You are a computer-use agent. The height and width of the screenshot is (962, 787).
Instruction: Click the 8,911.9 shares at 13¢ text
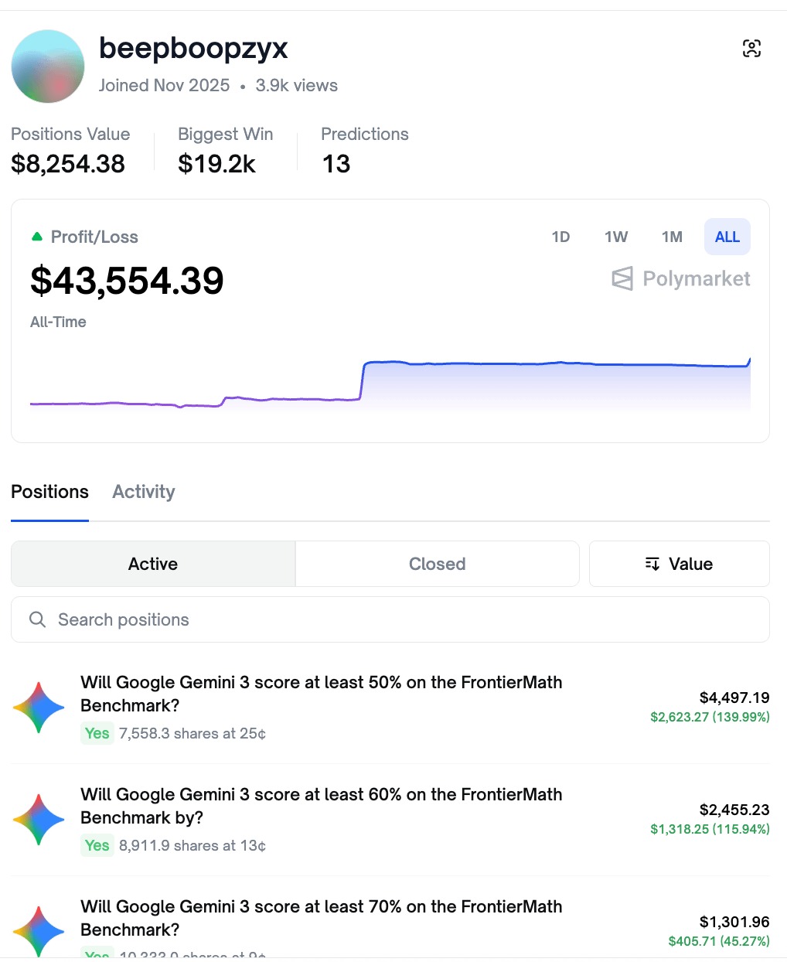192,845
